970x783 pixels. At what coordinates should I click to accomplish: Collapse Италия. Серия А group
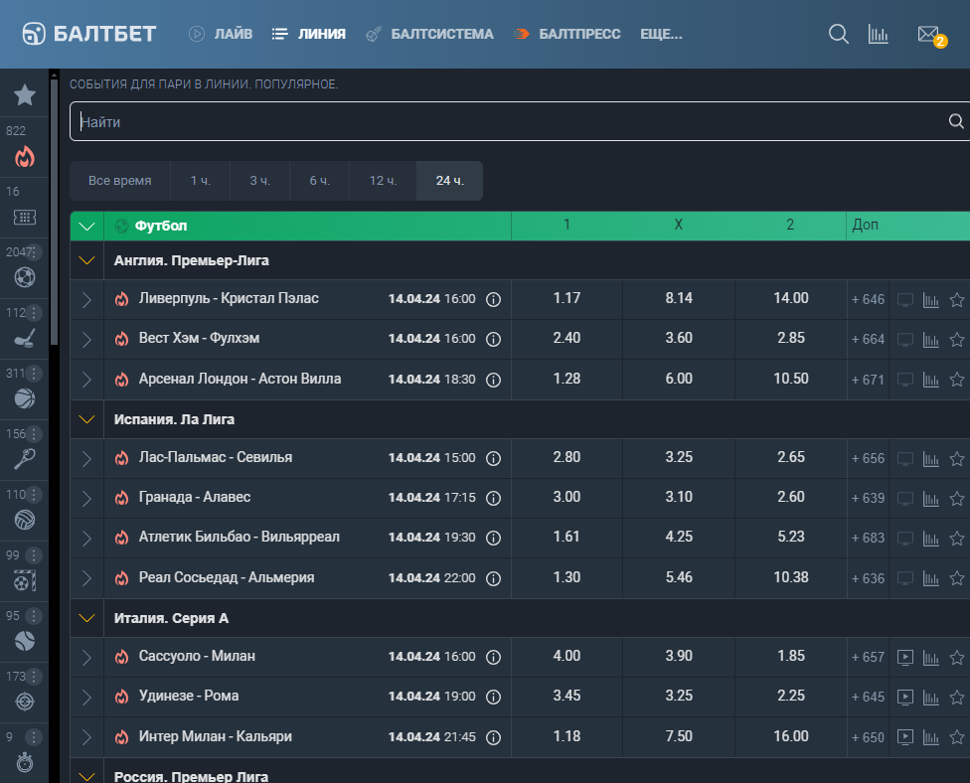click(x=87, y=618)
